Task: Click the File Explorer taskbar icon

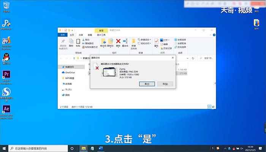Action: (x=84, y=149)
